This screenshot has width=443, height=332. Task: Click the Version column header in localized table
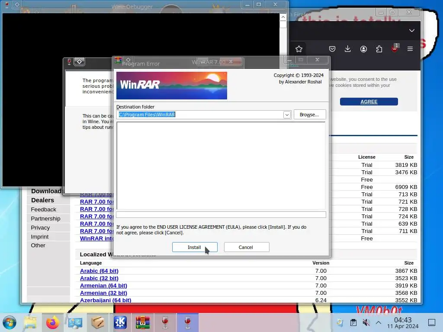(321, 263)
